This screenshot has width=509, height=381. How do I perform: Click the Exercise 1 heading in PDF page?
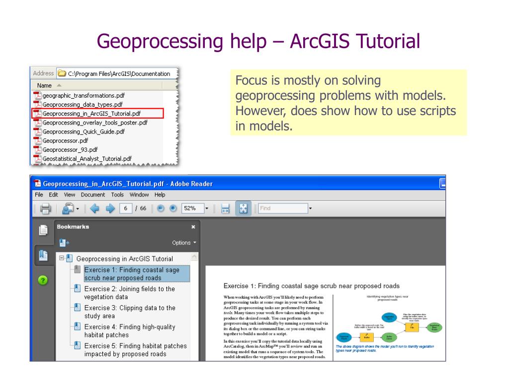pyautogui.click(x=311, y=286)
